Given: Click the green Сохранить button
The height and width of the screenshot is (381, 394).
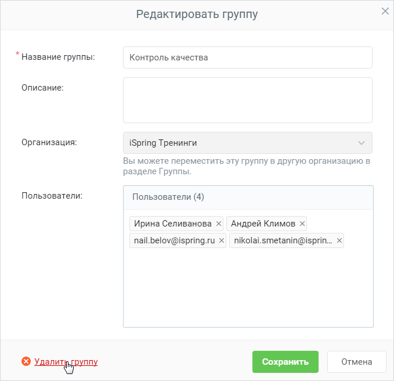Looking at the screenshot, I should point(285,362).
